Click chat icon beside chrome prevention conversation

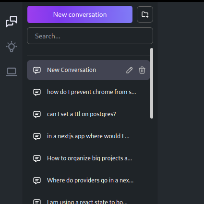coord(37,92)
